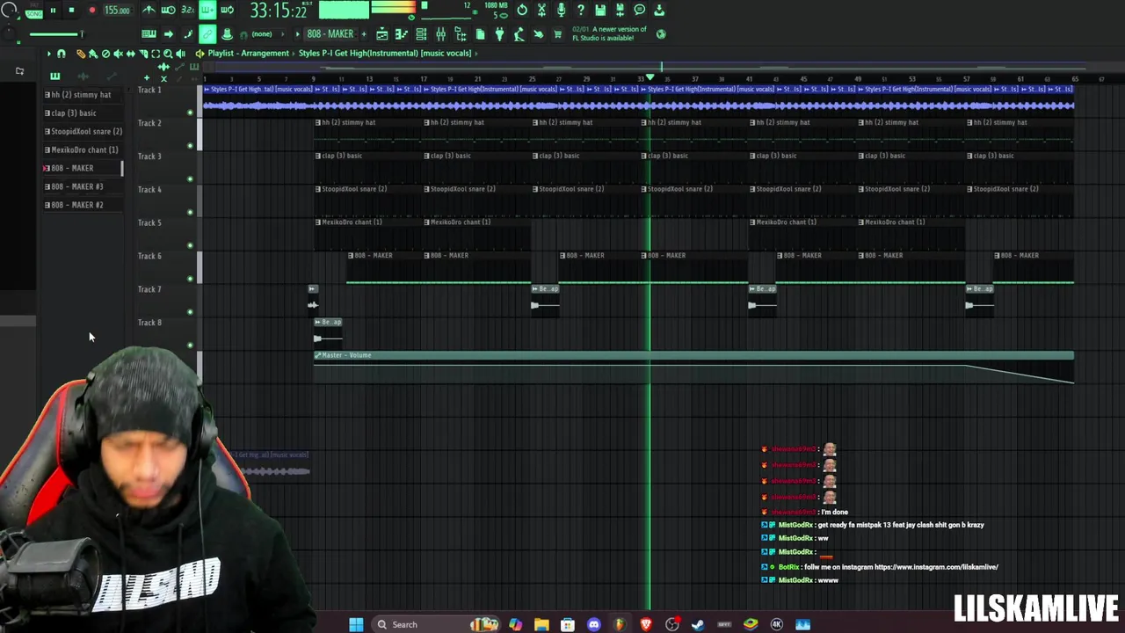The width and height of the screenshot is (1125, 633).
Task: Toggle loop recording icon
Action: 227,11
